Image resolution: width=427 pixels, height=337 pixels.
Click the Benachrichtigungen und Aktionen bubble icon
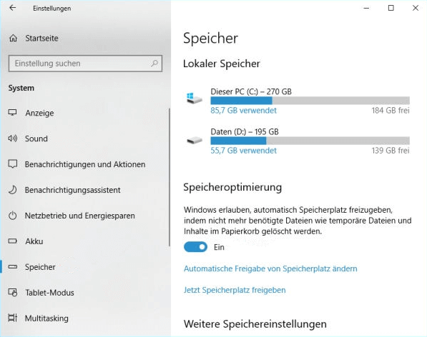point(13,164)
